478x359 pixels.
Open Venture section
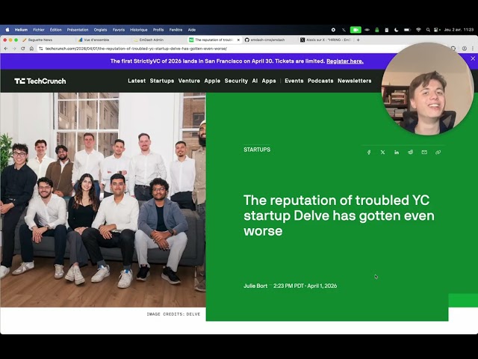click(x=189, y=81)
